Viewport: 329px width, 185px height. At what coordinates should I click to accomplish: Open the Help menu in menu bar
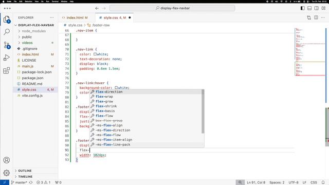pyautogui.click(x=71, y=1)
